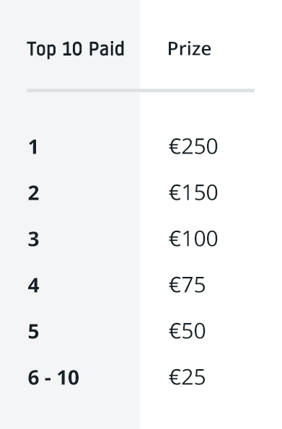Click the word "Paid" in the header
The width and height of the screenshot is (282, 429).
coord(107,49)
